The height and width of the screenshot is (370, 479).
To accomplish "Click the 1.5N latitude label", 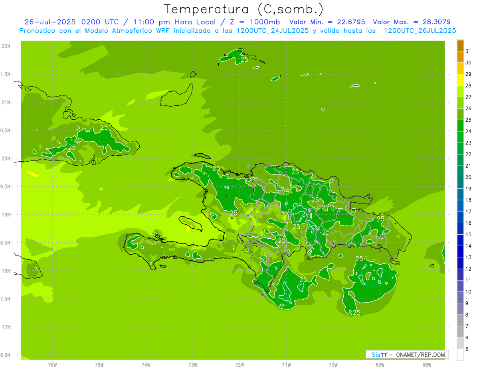I will pyautogui.click(x=6, y=74).
